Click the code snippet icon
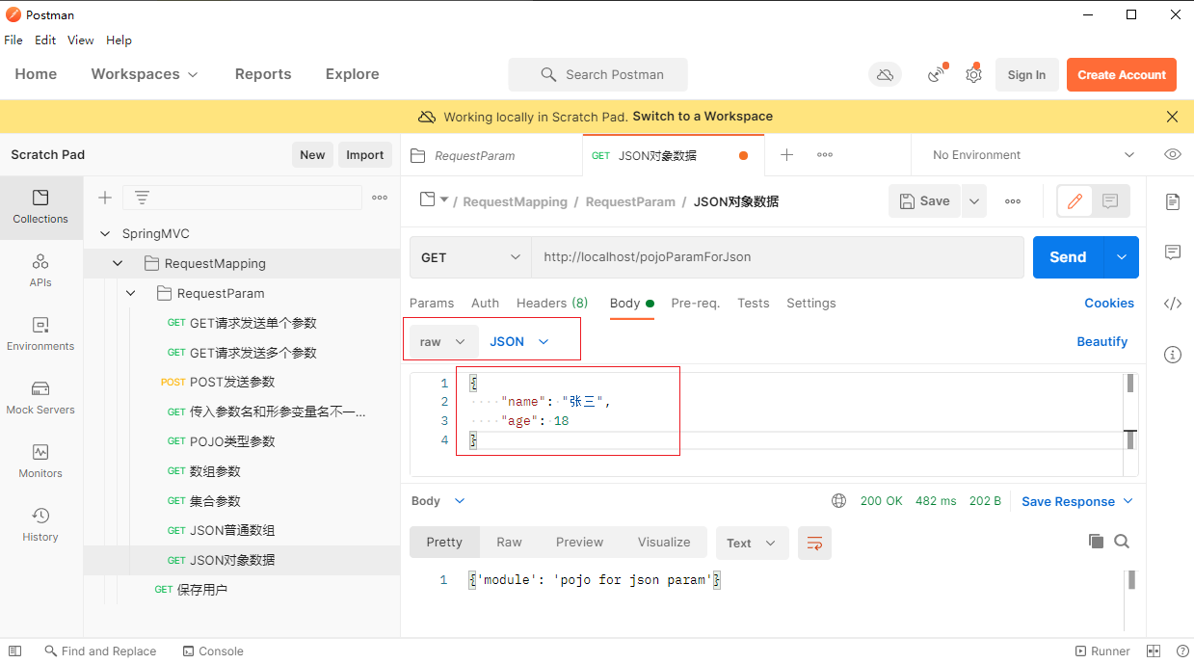This screenshot has height=664, width=1194. coord(1173,304)
